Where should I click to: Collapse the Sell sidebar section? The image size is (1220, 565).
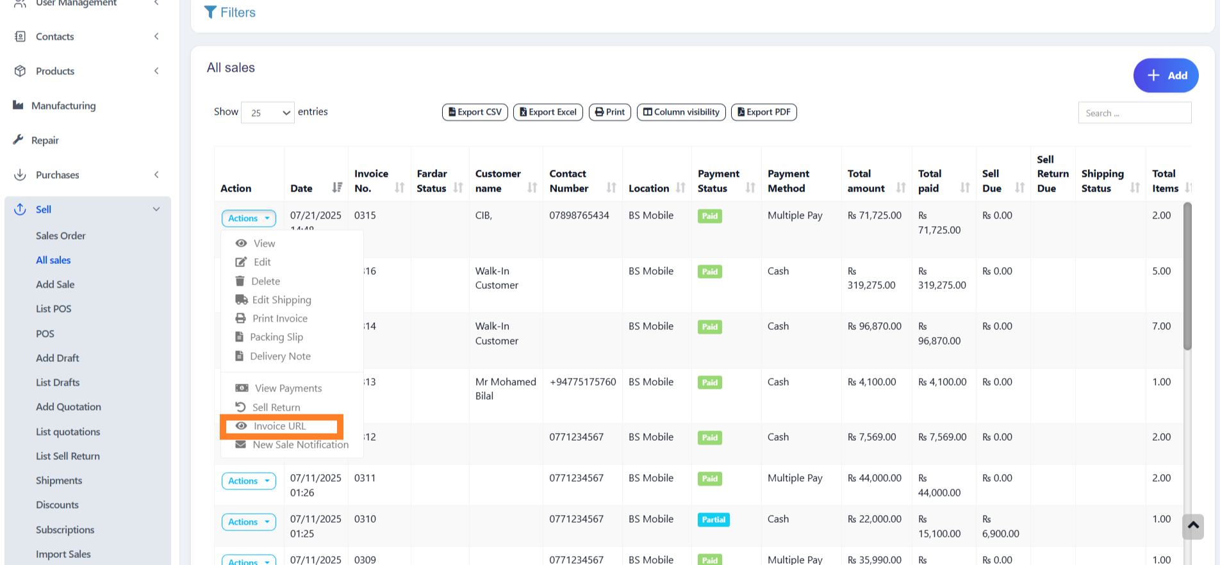(x=156, y=209)
